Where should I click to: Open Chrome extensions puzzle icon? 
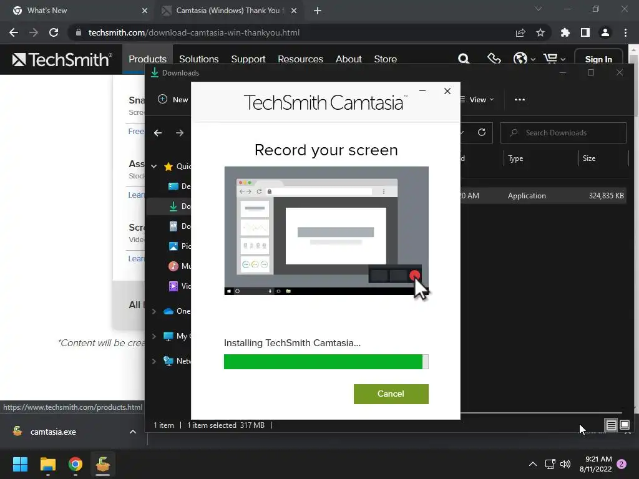click(565, 32)
